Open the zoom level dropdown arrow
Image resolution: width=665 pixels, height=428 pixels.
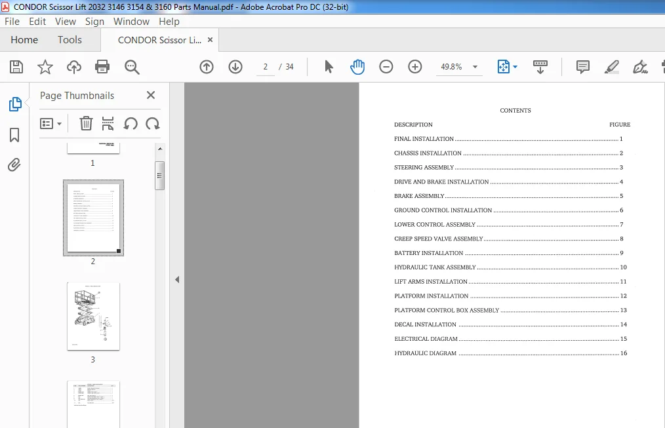[475, 67]
